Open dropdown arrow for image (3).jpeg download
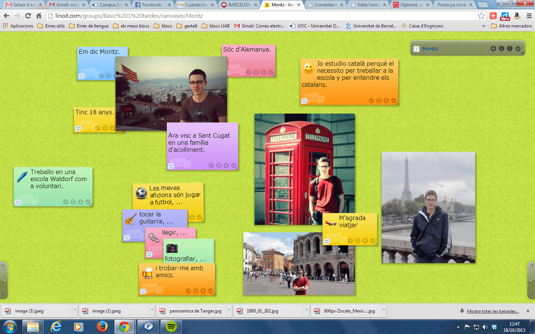Viewport: 535px width, 334px height. click(x=75, y=311)
